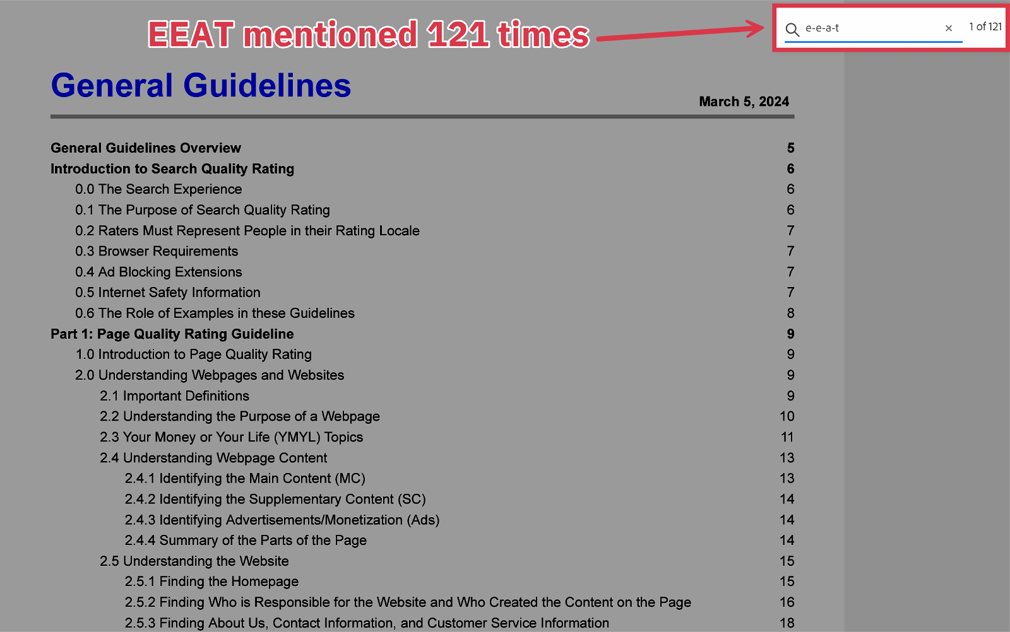Click the e-e-a-t search input field

[871, 28]
